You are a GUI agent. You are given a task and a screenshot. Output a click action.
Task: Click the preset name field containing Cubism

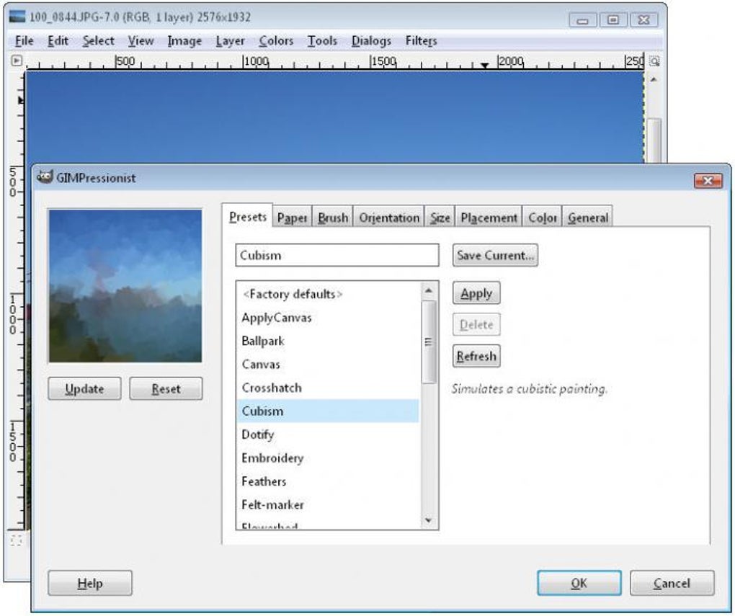point(337,255)
